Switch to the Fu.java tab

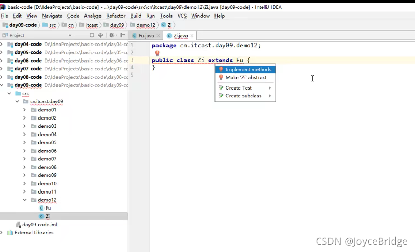(x=146, y=35)
